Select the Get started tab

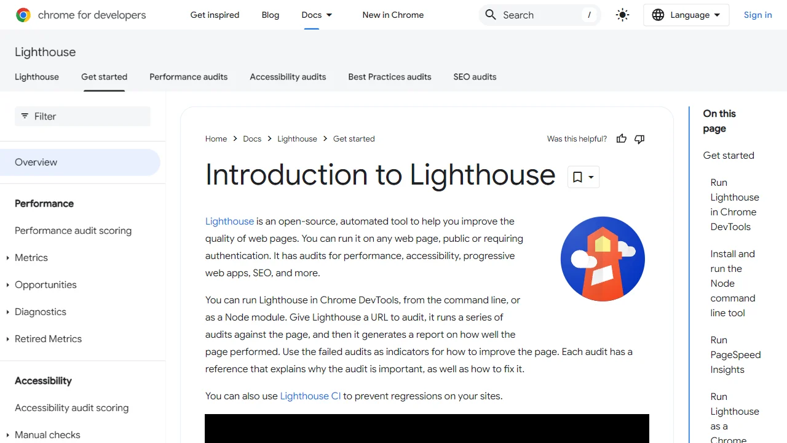click(105, 77)
